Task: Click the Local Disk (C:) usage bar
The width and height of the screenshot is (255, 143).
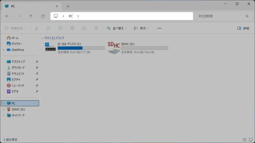Action: pos(81,48)
